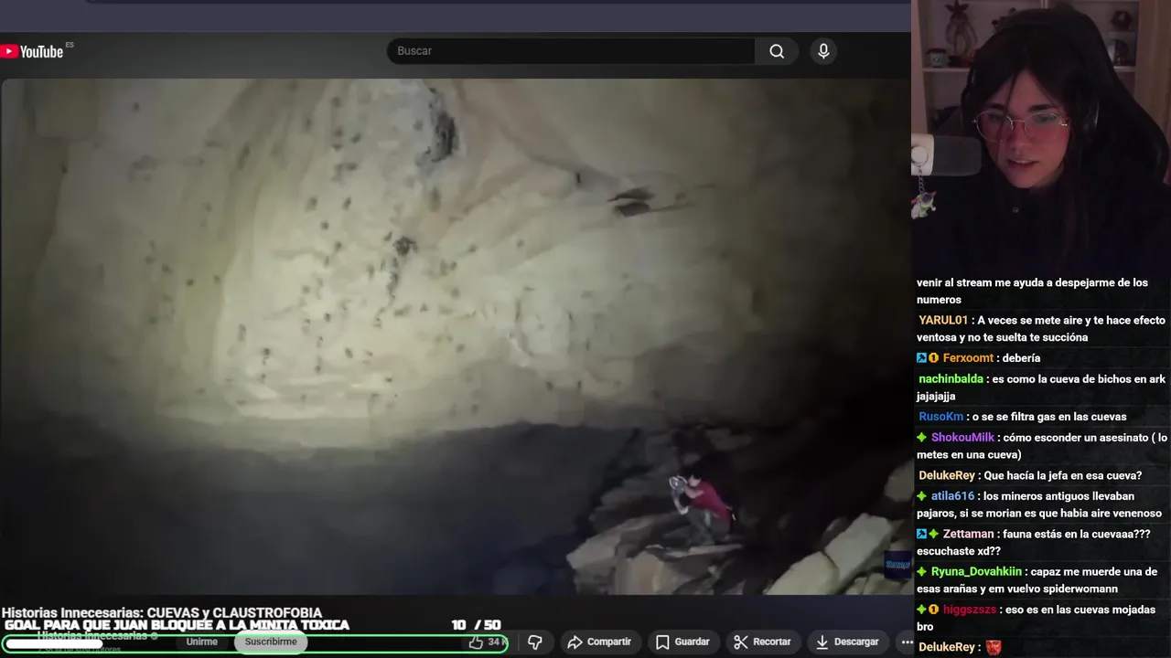Save video with the Guardar button
The image size is (1171, 658).
(682, 642)
